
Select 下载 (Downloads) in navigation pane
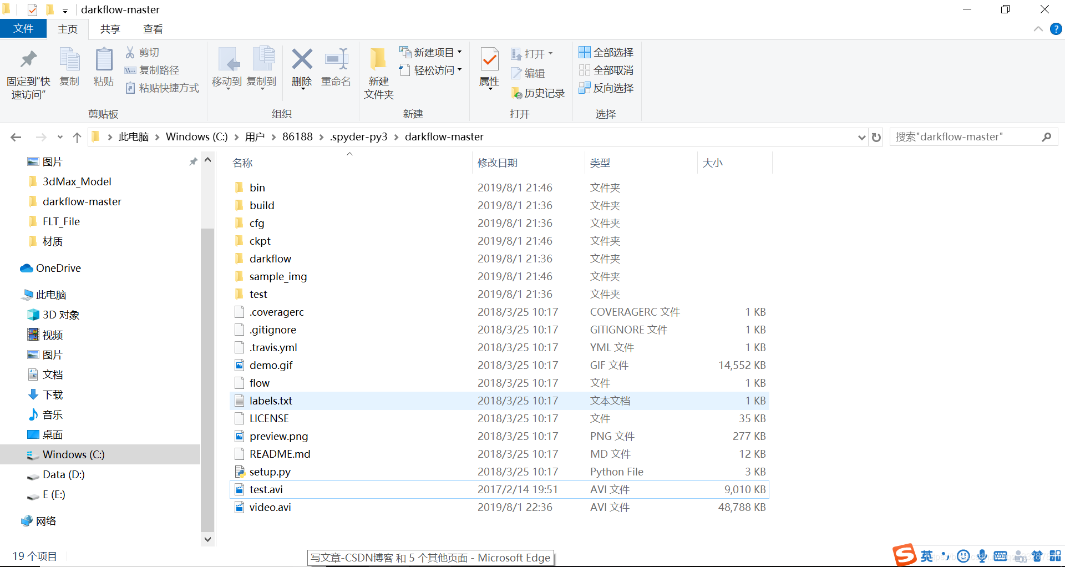tap(53, 394)
